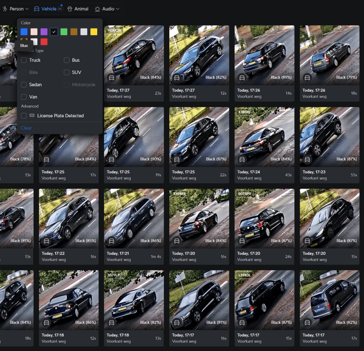This screenshot has height=351, width=364.
Task: Click the X698RR license plate badge
Action: [179, 194]
